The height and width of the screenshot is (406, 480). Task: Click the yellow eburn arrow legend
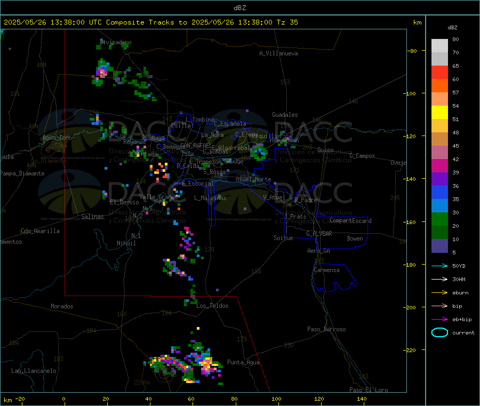(439, 293)
